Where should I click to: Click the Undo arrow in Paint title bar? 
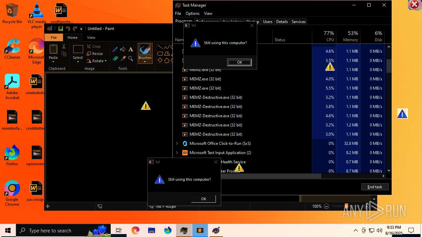(x=68, y=29)
